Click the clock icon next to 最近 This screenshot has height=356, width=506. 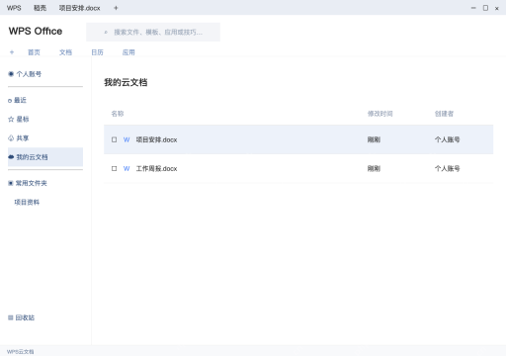pyautogui.click(x=10, y=101)
